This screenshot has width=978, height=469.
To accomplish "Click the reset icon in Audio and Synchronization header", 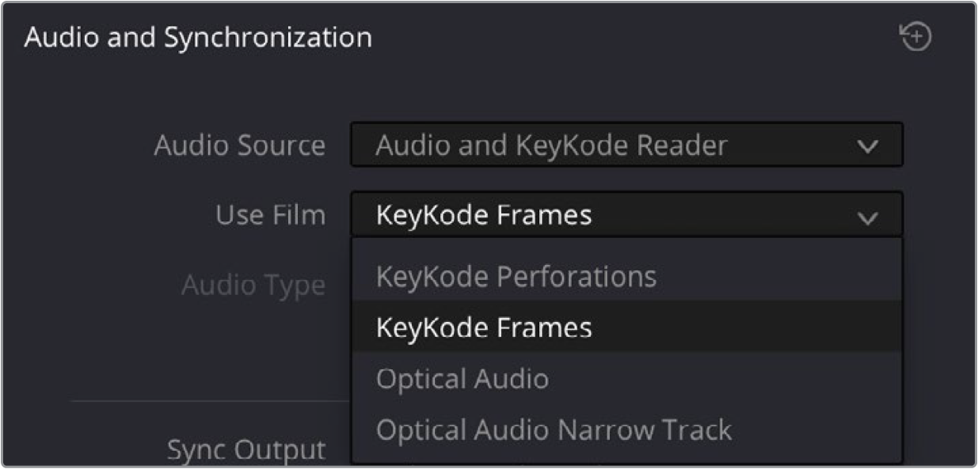I will tap(915, 37).
